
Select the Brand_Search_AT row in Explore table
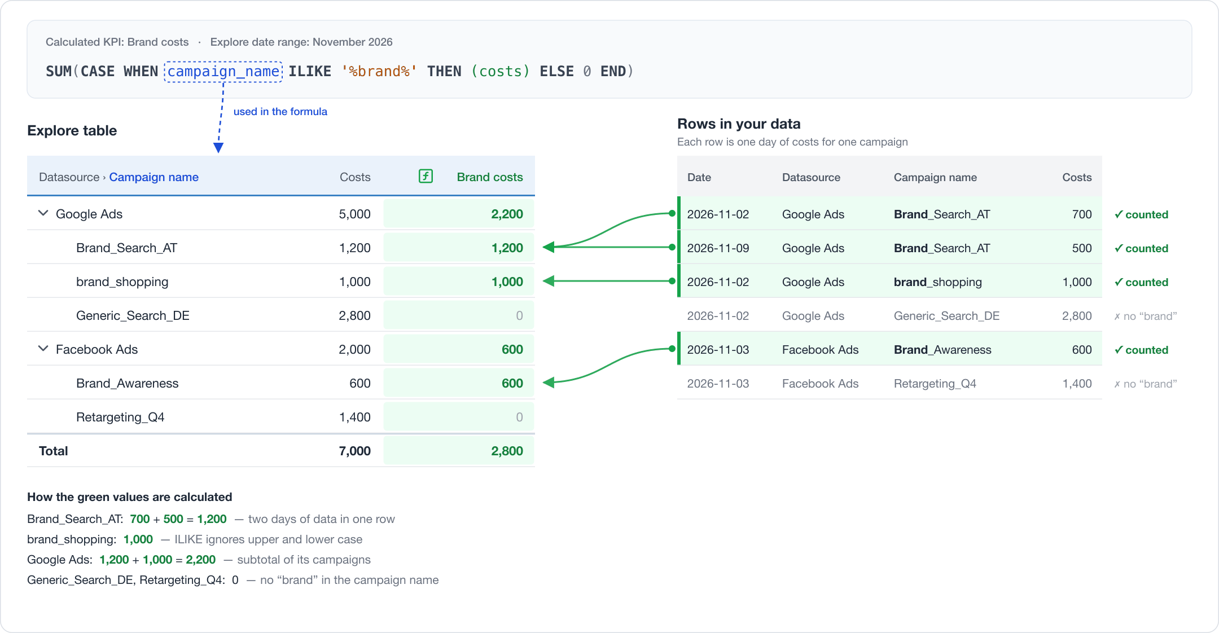[x=281, y=247]
